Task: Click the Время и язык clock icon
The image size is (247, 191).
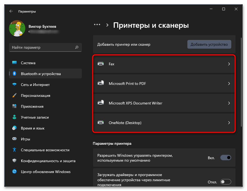Action: [x=14, y=128]
